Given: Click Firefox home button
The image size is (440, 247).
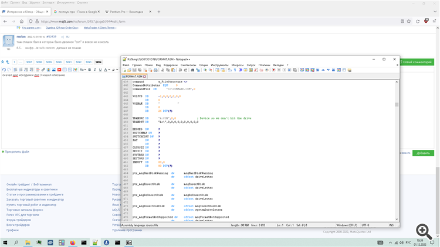Looking at the screenshot, I should coord(22,21).
